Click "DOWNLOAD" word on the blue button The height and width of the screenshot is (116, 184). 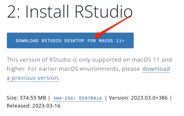[x=27, y=41]
